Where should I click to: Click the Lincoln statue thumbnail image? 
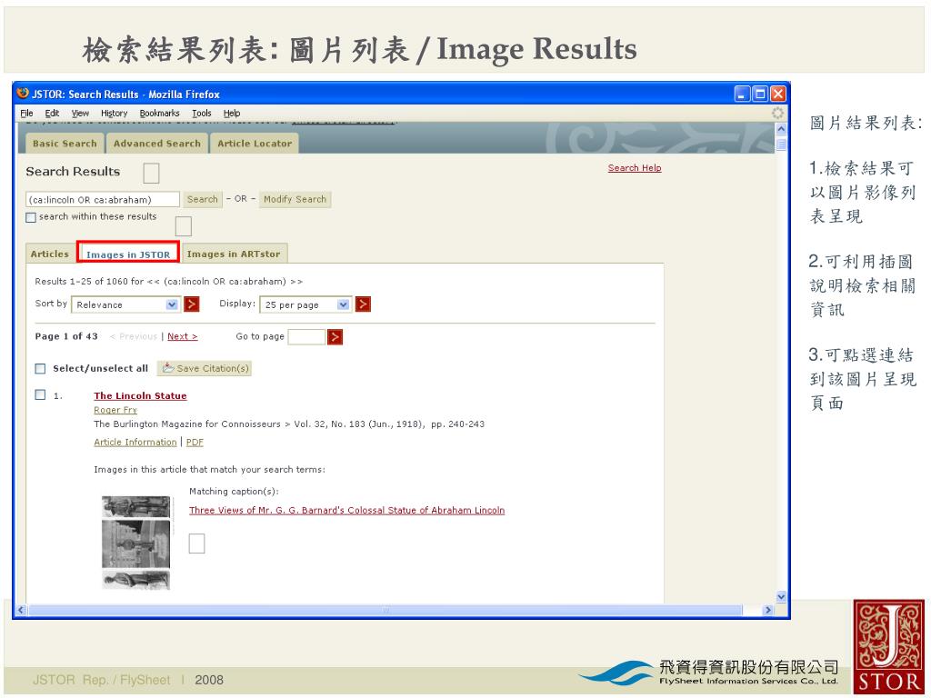click(136, 543)
